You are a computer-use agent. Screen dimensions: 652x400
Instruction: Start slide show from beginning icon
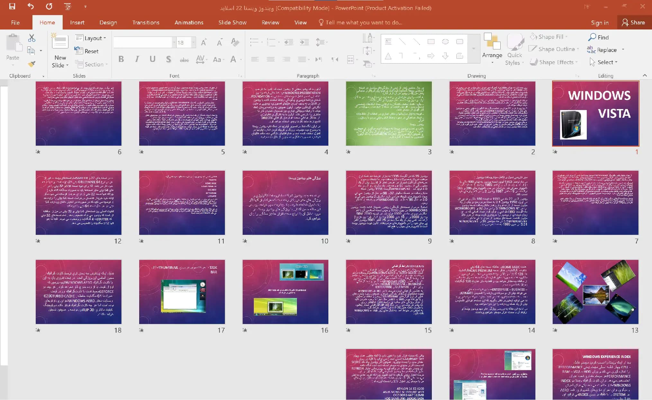[x=67, y=6]
